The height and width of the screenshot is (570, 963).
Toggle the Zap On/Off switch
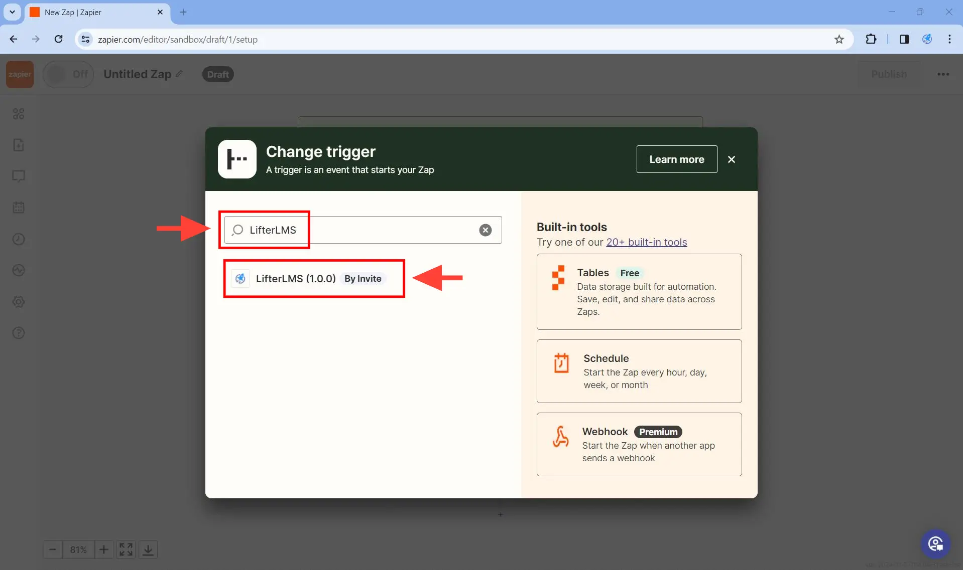pos(68,74)
